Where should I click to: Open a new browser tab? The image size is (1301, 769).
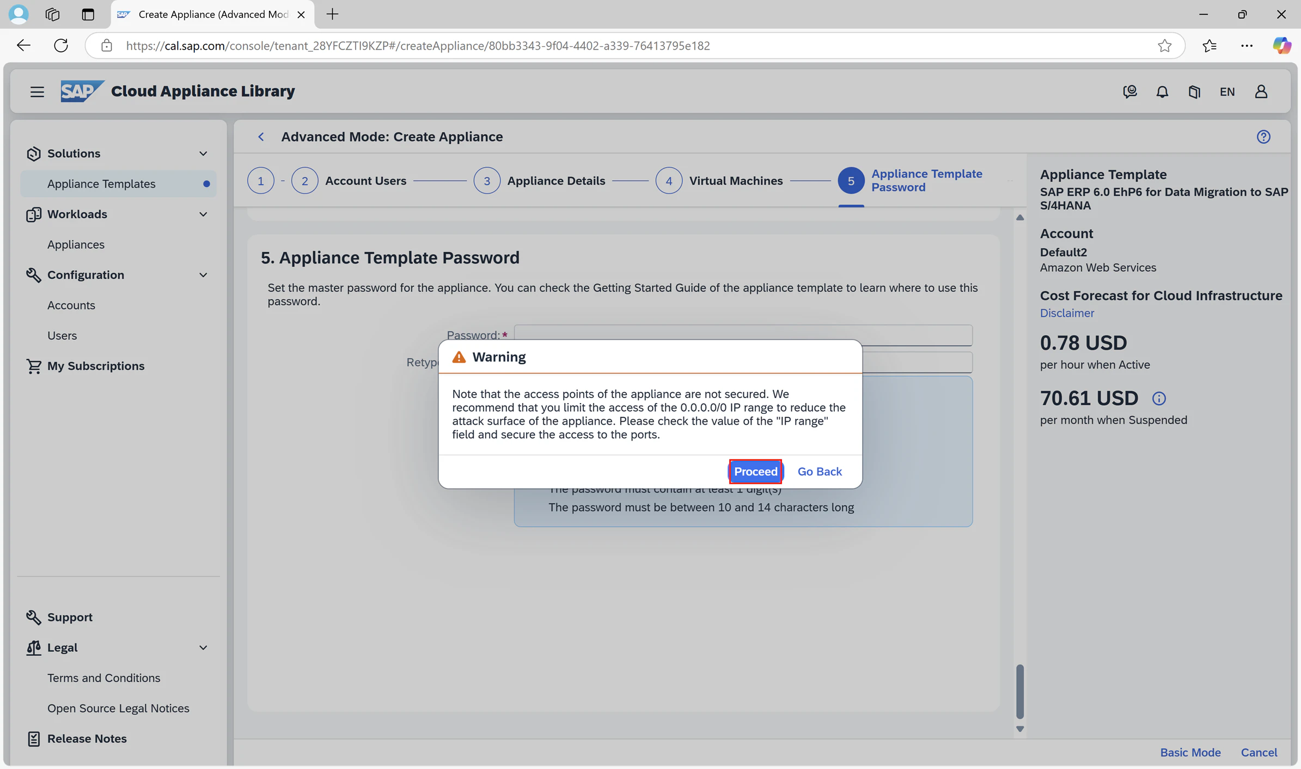pyautogui.click(x=332, y=14)
